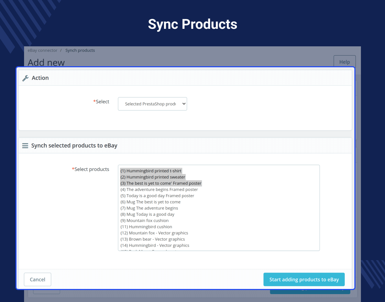This screenshot has width=385, height=302.
Task: Select (6) Mug The best is yet to come
Action: pyautogui.click(x=151, y=202)
